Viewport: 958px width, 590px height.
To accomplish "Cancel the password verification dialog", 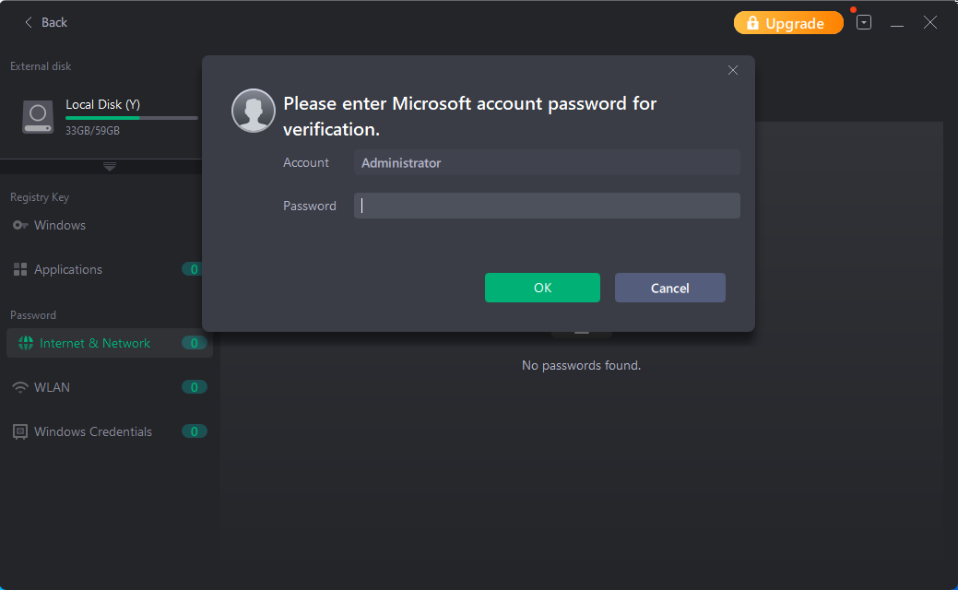I will tap(669, 288).
